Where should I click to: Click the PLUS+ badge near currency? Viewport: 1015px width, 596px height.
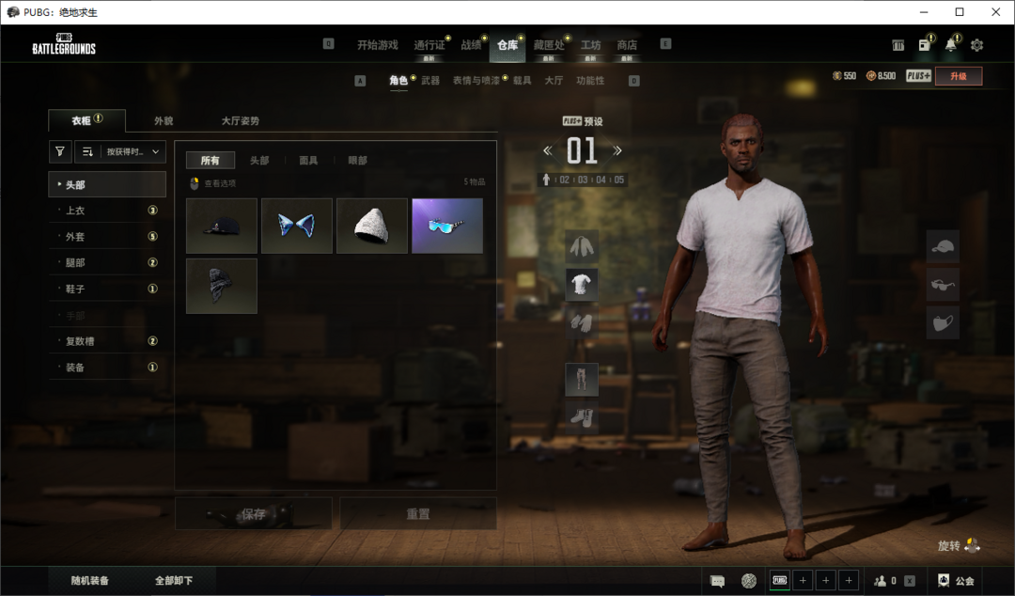pos(918,76)
